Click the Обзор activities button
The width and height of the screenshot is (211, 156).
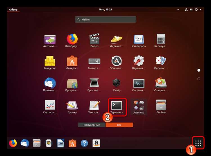pos(13,10)
